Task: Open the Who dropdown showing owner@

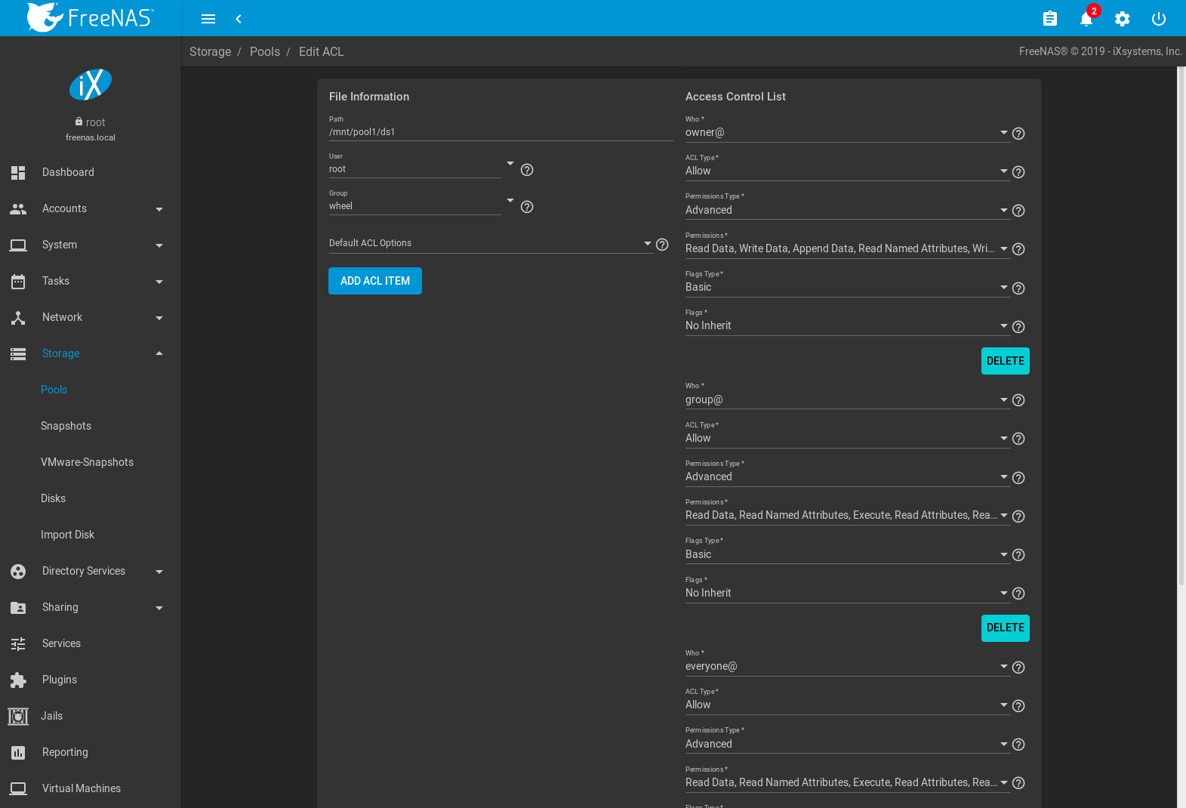Action: coord(847,132)
